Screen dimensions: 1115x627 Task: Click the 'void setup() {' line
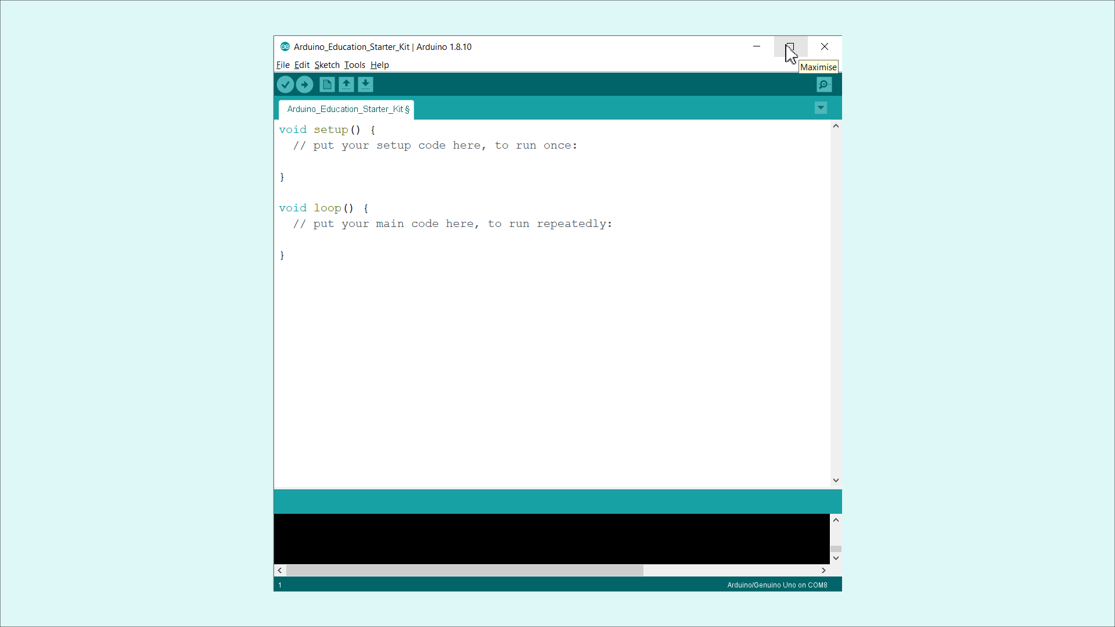click(327, 130)
